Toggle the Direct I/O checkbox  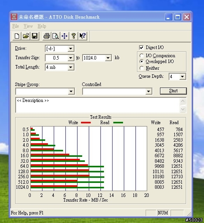click(141, 47)
